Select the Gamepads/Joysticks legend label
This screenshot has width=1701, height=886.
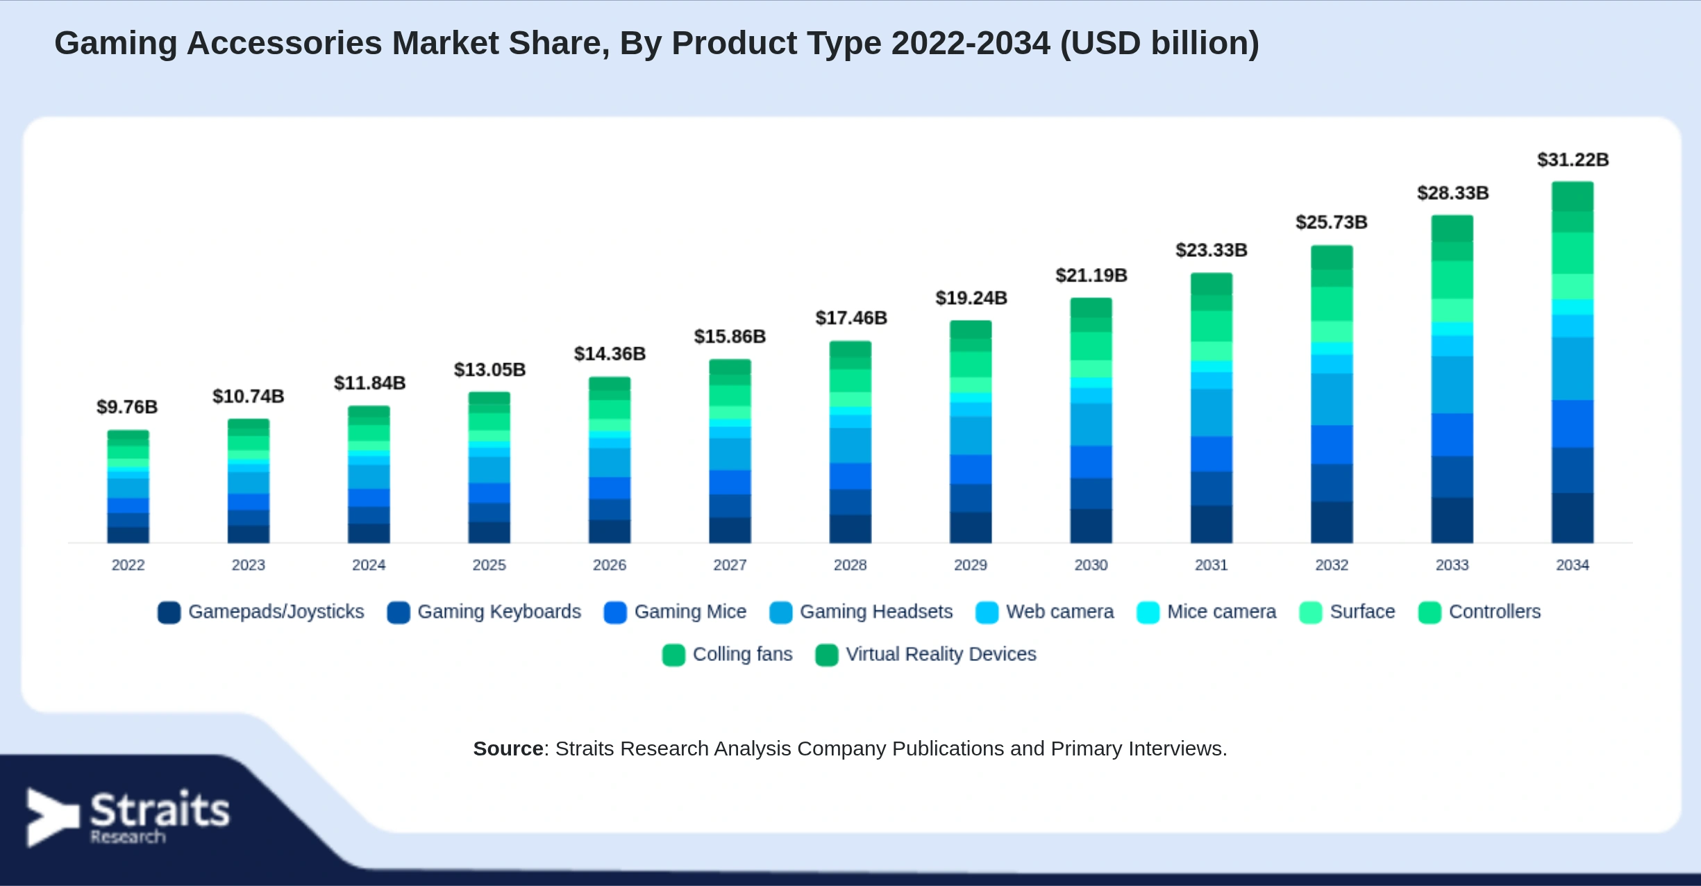pyautogui.click(x=276, y=612)
